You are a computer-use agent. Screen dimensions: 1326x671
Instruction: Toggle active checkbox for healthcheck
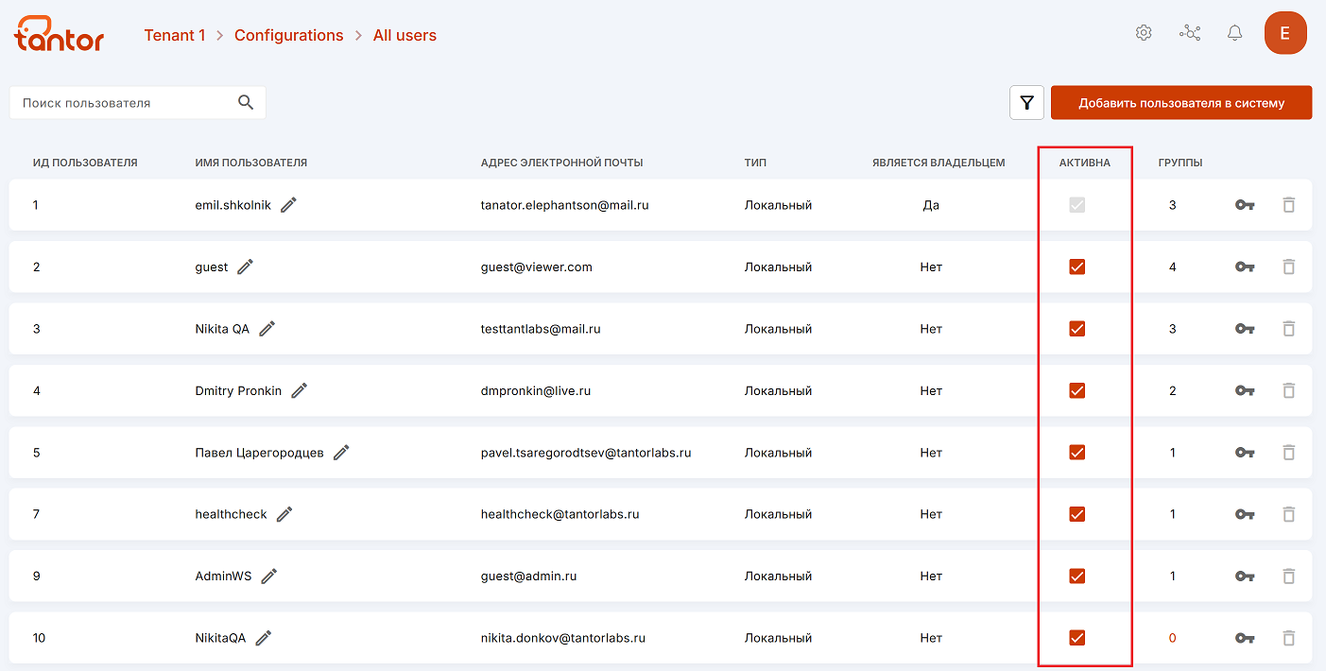tap(1076, 514)
